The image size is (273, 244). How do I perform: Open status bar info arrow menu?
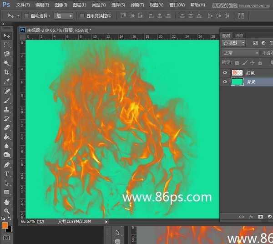(x=106, y=222)
